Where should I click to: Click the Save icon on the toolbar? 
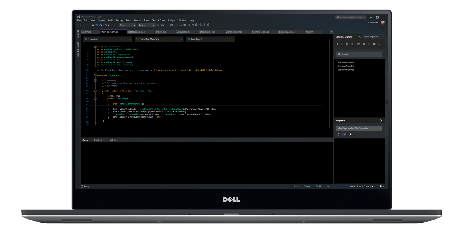click(x=97, y=25)
